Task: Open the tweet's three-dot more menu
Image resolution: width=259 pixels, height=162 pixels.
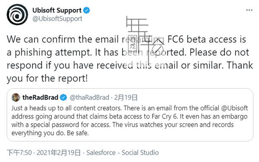Action: pos(249,10)
